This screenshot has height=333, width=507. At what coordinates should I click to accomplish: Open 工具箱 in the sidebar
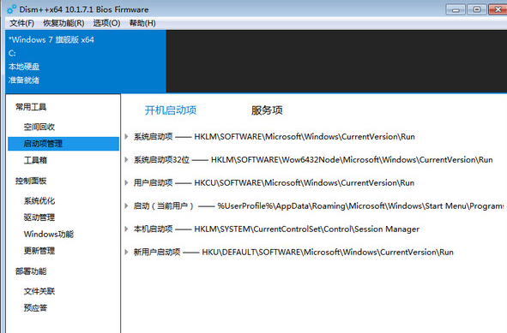(x=35, y=160)
